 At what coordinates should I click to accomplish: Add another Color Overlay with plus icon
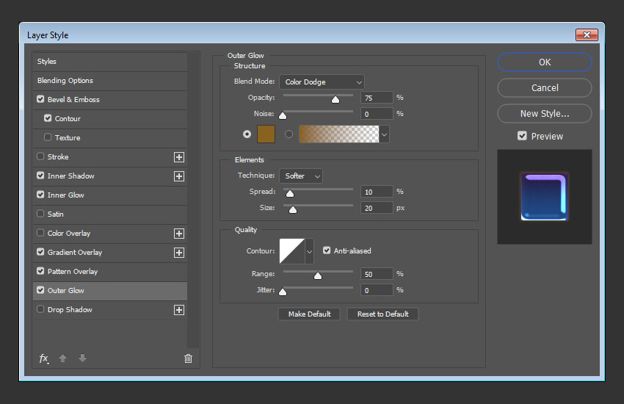(179, 234)
